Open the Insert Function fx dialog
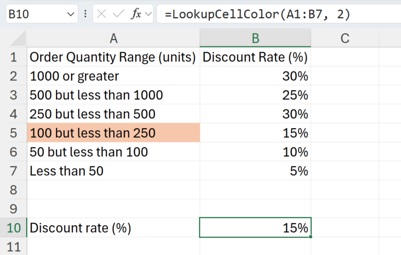 coord(136,14)
